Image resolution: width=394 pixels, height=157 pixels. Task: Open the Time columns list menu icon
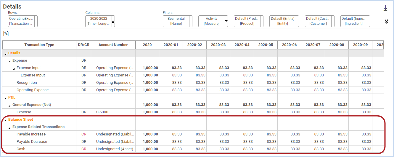pos(113,21)
